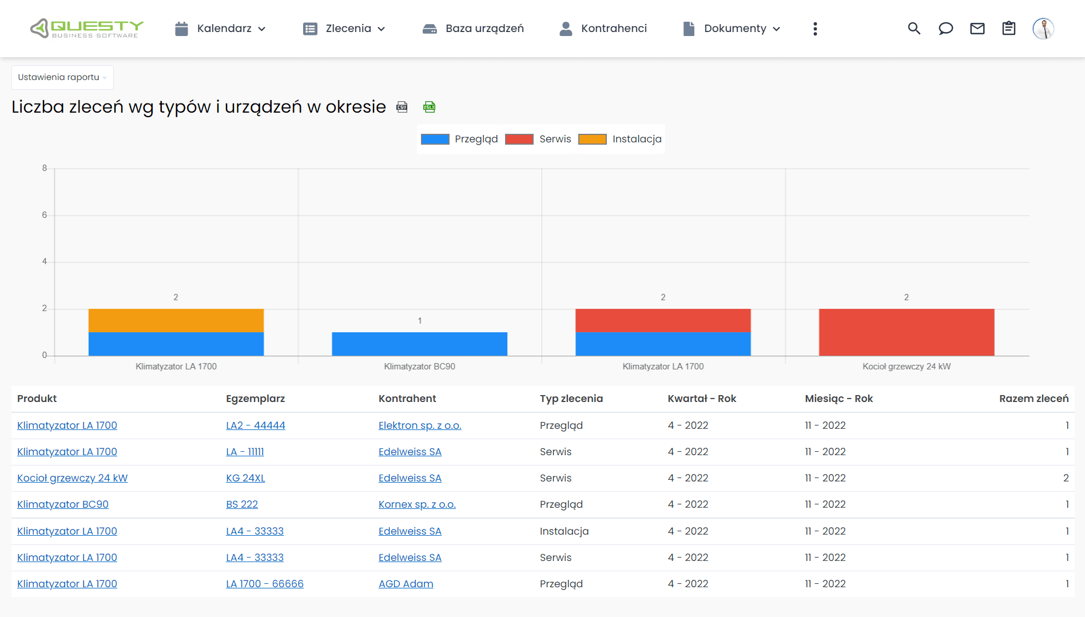
Task: Export report via XLS icon
Action: pos(429,107)
